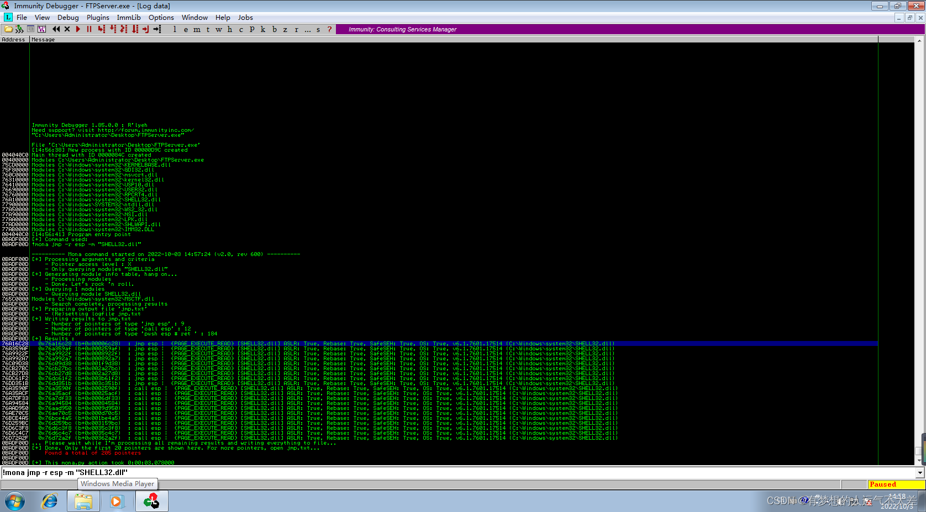Click the Windows Start button
The width and height of the screenshot is (926, 512).
click(x=15, y=502)
